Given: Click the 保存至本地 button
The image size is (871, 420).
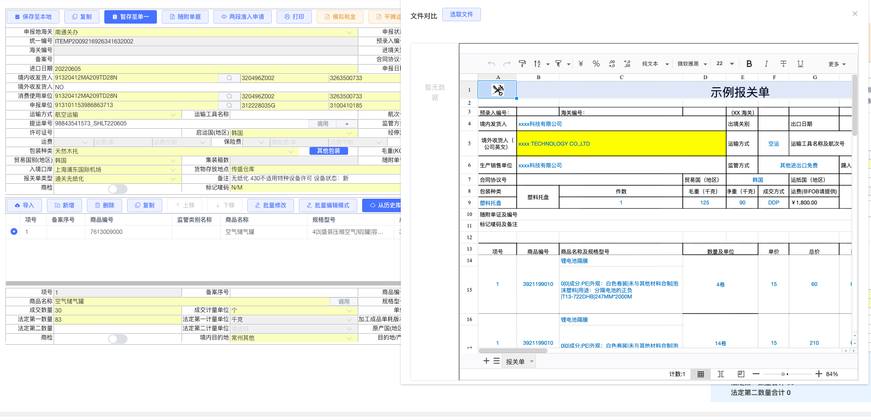Looking at the screenshot, I should click(x=33, y=17).
